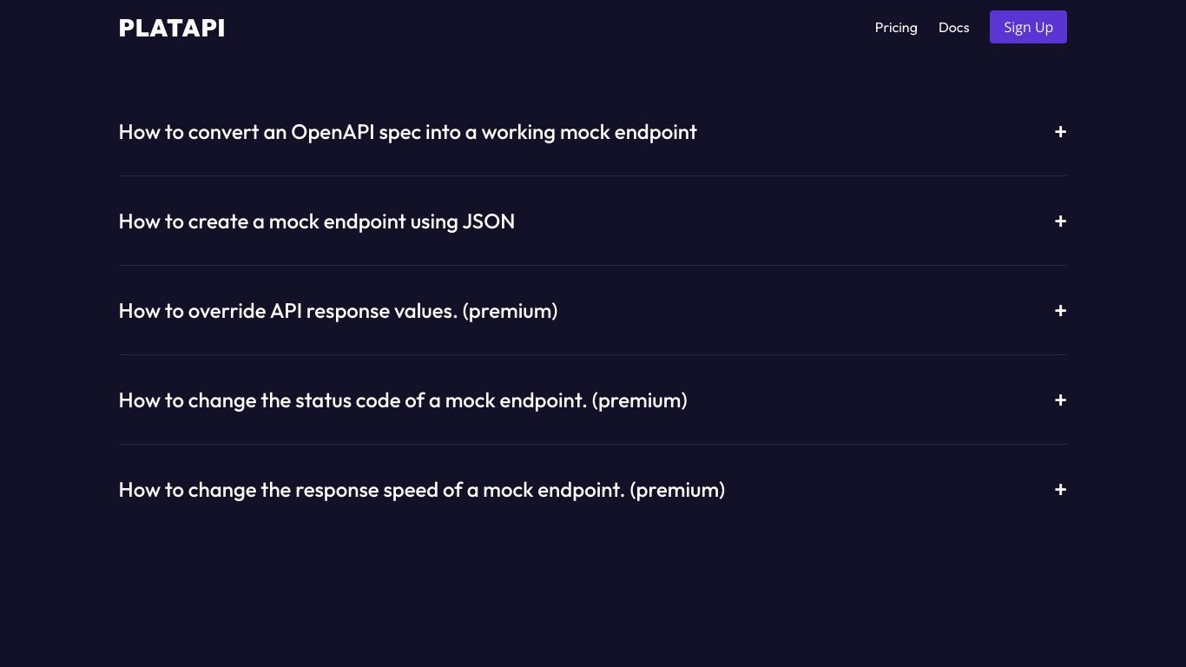
Task: Open the 'How to override API response values' item
Action: 592,311
